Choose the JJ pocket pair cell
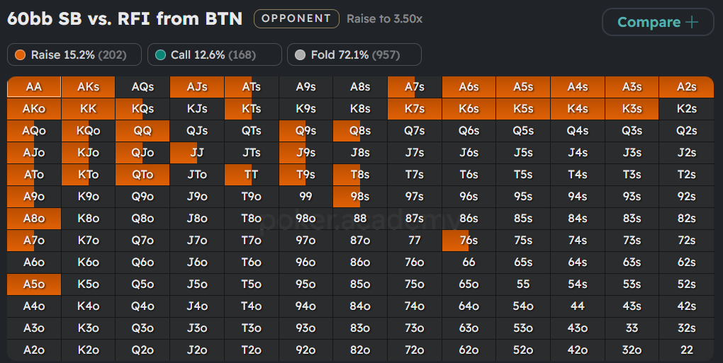Viewport: 723px width, 363px height. point(197,153)
